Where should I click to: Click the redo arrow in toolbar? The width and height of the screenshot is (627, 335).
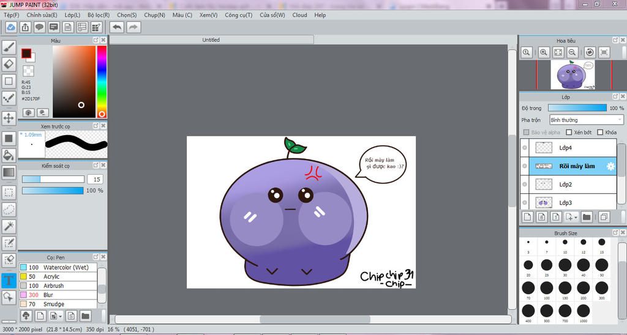[x=133, y=27]
